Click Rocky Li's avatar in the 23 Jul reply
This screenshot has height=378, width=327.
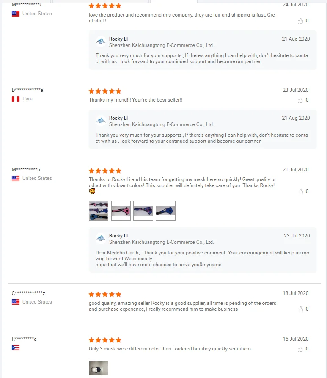point(101,239)
